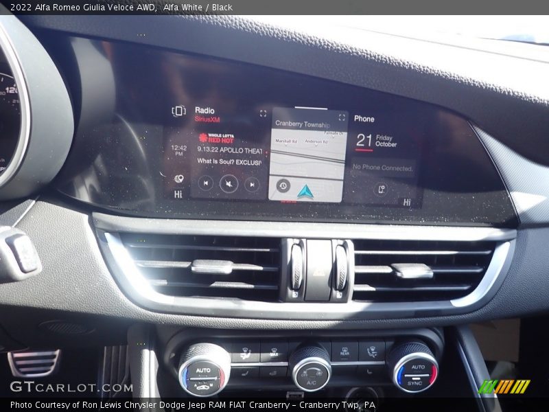Expand the Radio widget to fullscreen
This screenshot has width=549, height=412.
tap(263, 113)
